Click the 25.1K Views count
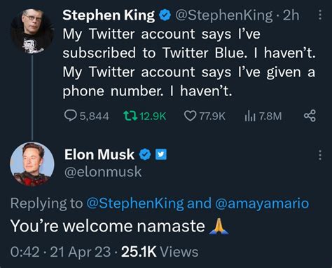This screenshot has height=268, width=332. tap(160, 252)
